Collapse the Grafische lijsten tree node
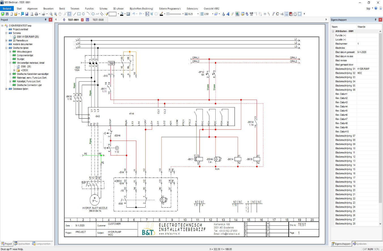Screen dimensions: 383x251 [x=7, y=48]
